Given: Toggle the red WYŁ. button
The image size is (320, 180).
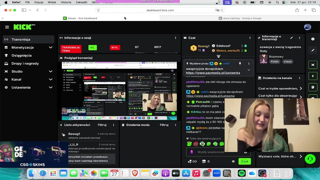Looking at the screenshot, I should pos(115,47).
